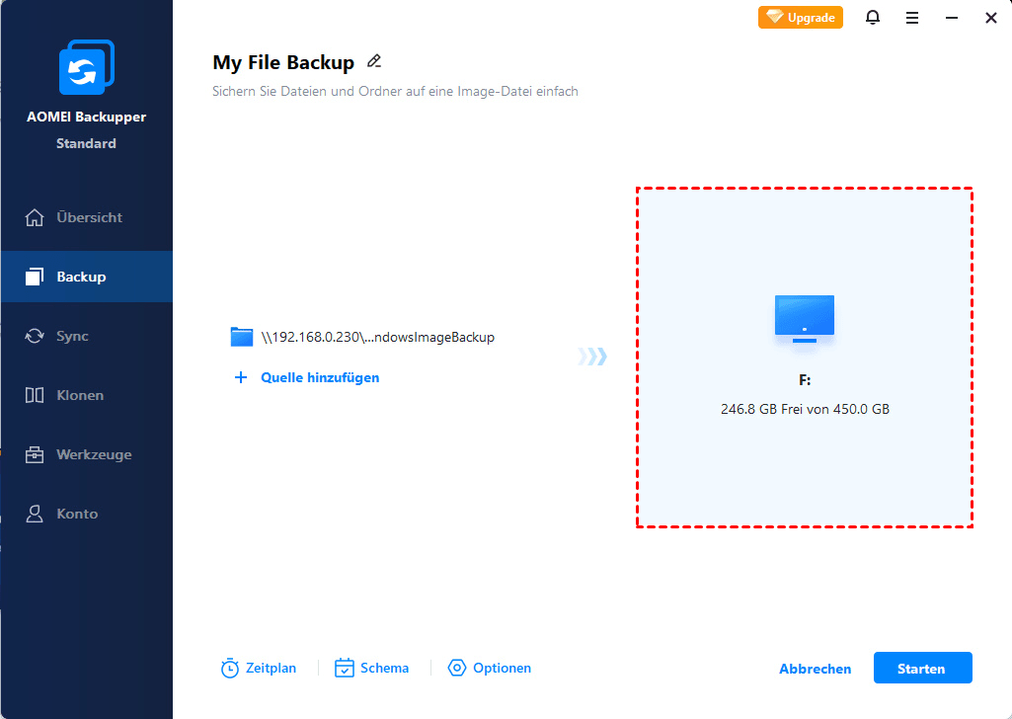The width and height of the screenshot is (1012, 719).
Task: Click the Upgrade button
Action: point(801,18)
